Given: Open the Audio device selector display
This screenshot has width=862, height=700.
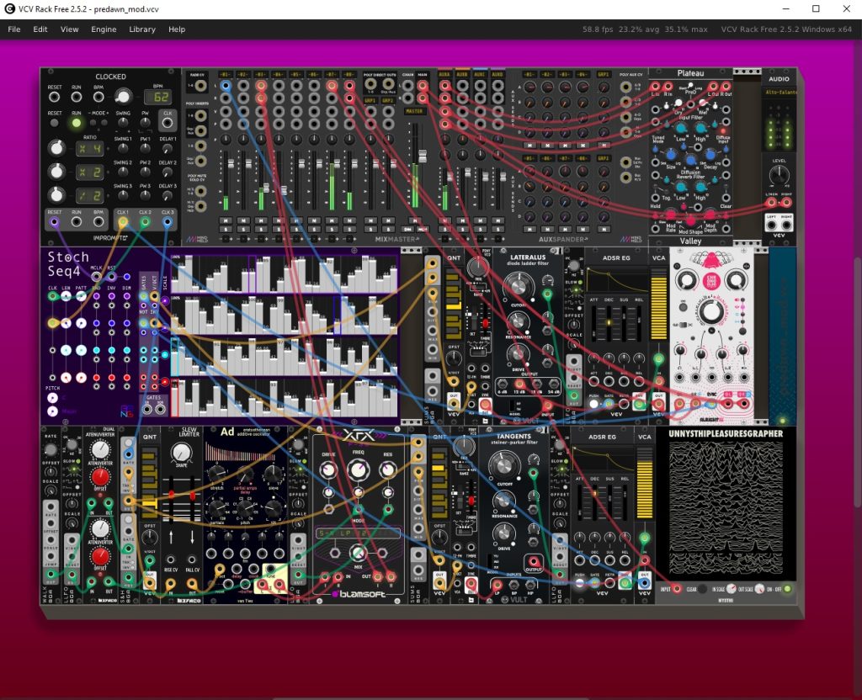Looking at the screenshot, I should pyautogui.click(x=780, y=92).
